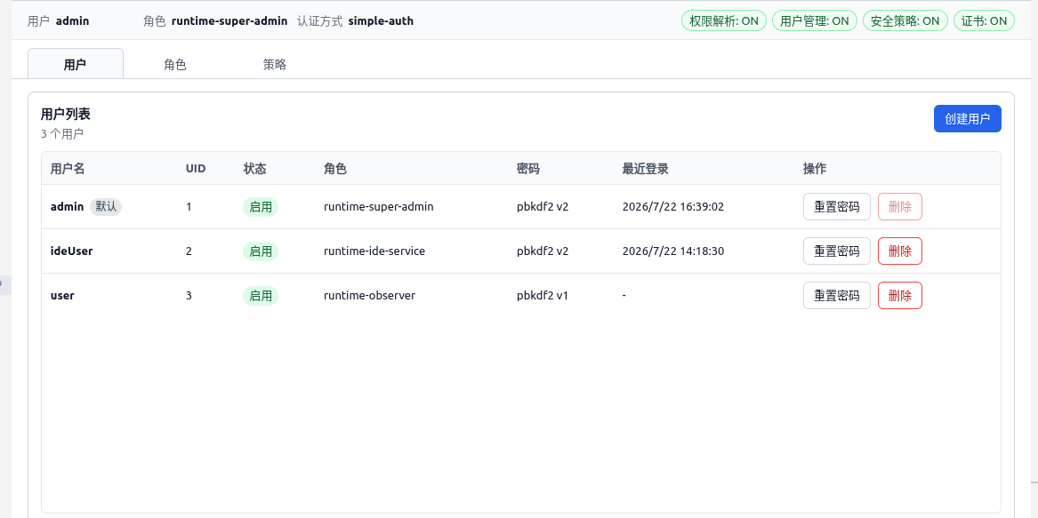Click login time 2026/7/22 14:18:30
The height and width of the screenshot is (518, 1038).
(x=673, y=251)
